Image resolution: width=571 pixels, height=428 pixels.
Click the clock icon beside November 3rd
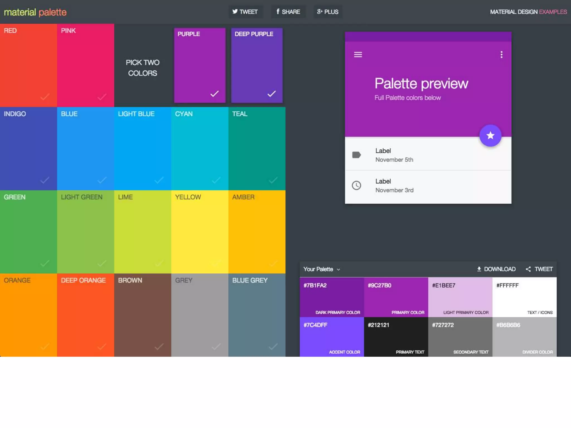coord(356,186)
